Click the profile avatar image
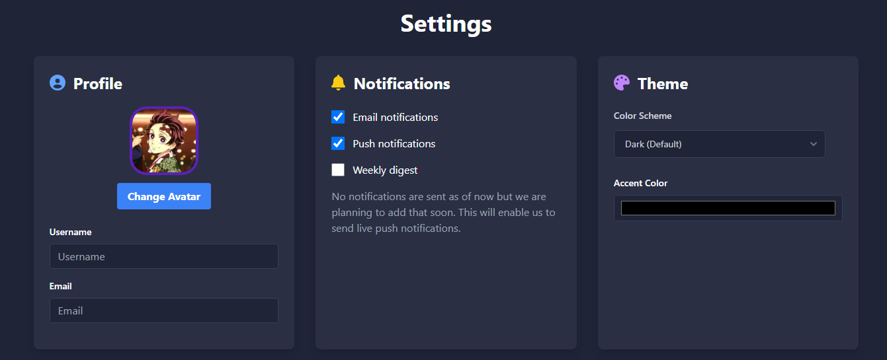The width and height of the screenshot is (887, 360). 164,141
